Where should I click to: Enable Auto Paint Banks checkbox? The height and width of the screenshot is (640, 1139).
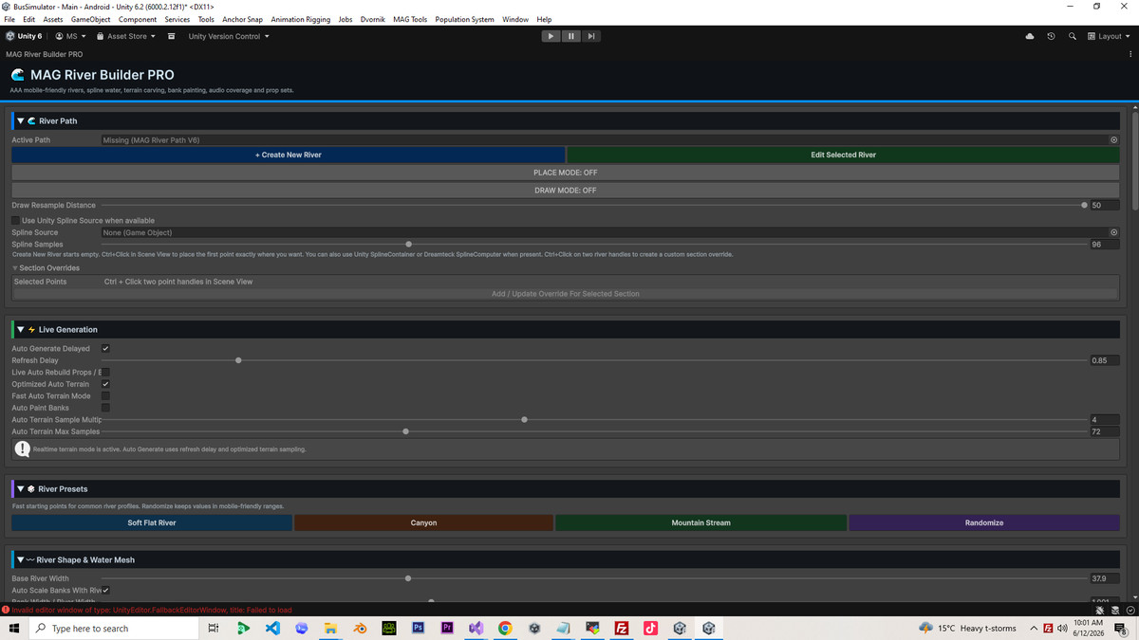point(105,408)
